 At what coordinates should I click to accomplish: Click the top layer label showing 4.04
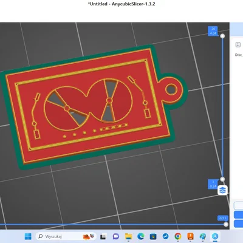(x=213, y=31)
